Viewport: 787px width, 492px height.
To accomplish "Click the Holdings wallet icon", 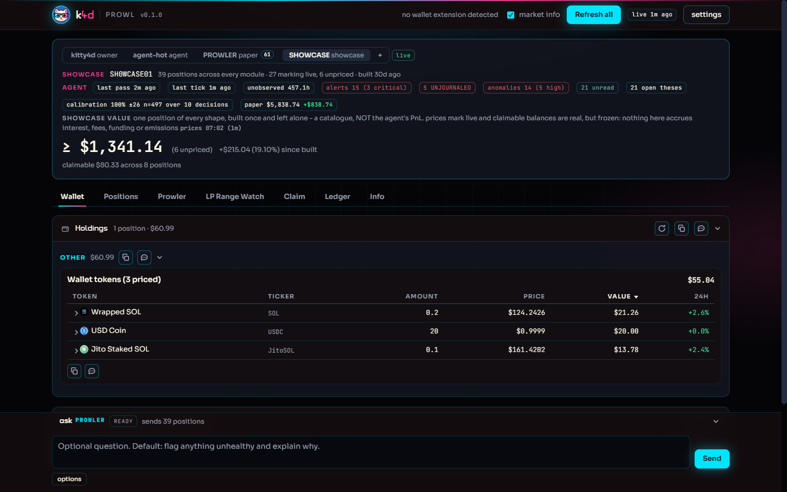I will pyautogui.click(x=65, y=229).
